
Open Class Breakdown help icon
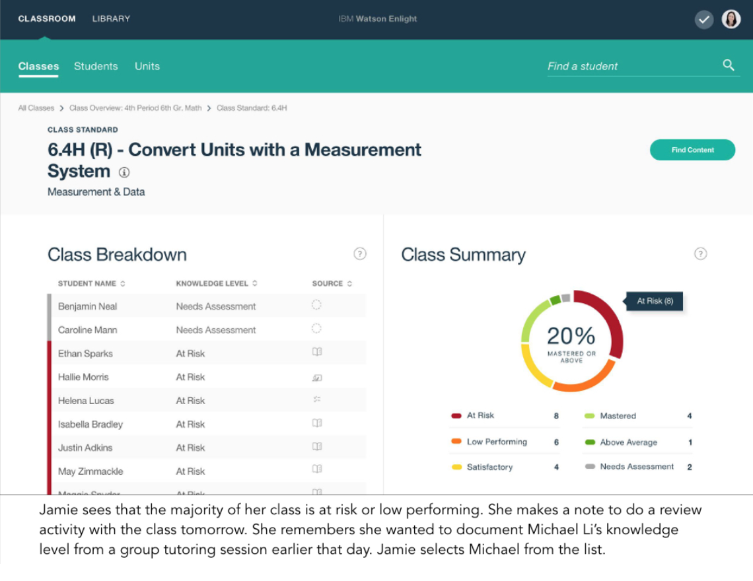pos(360,254)
